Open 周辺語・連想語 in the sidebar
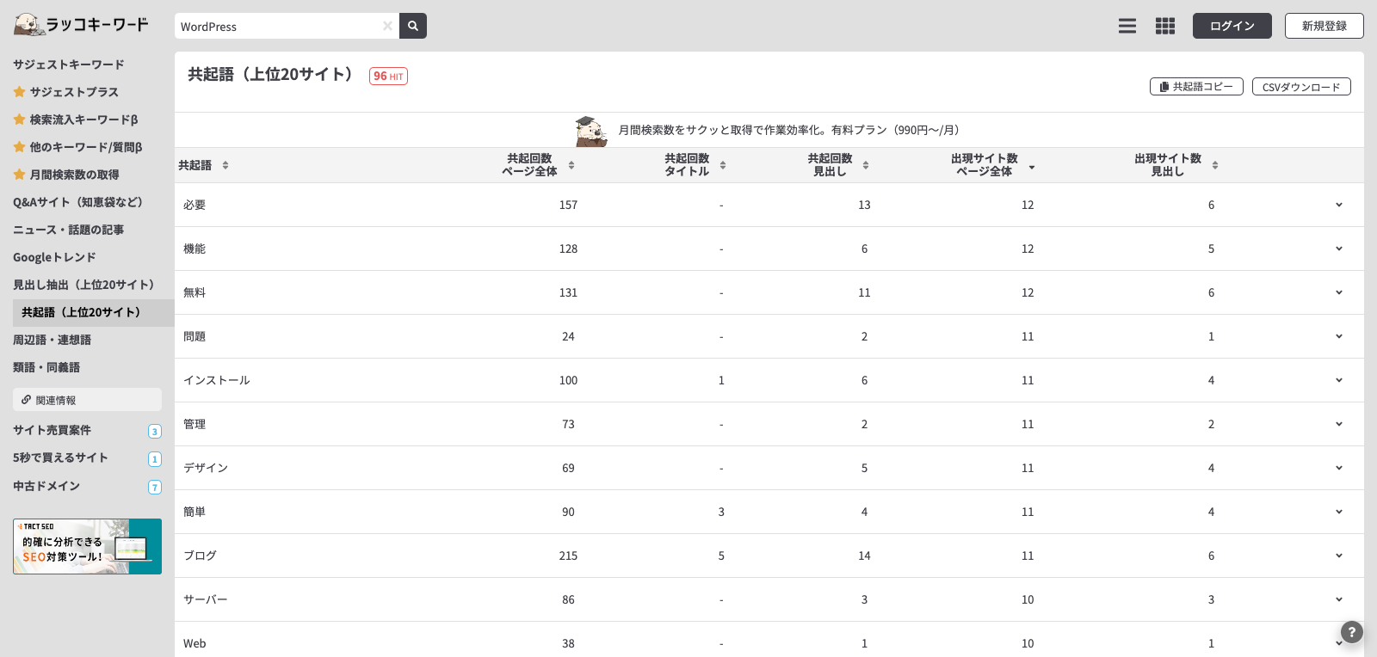Screen dimensions: 1377x657 pos(52,340)
